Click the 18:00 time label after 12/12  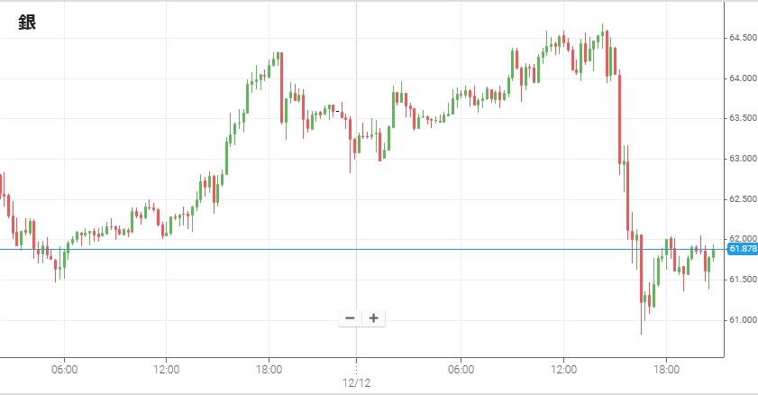point(666,370)
